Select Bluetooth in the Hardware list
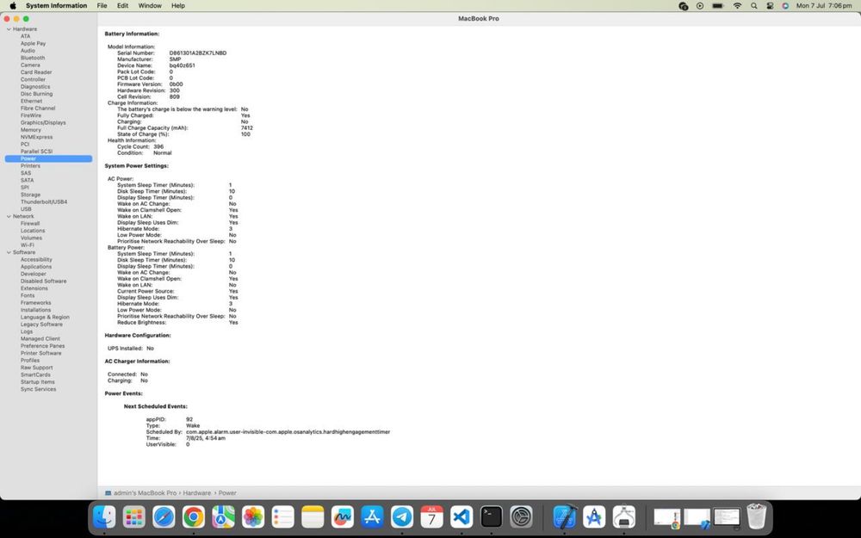 [33, 58]
